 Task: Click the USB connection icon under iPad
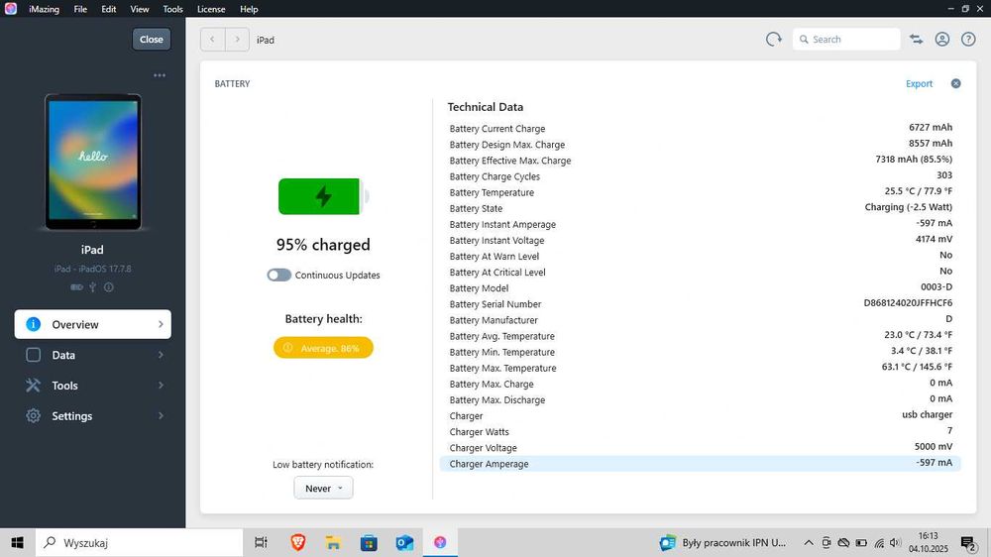click(x=92, y=287)
